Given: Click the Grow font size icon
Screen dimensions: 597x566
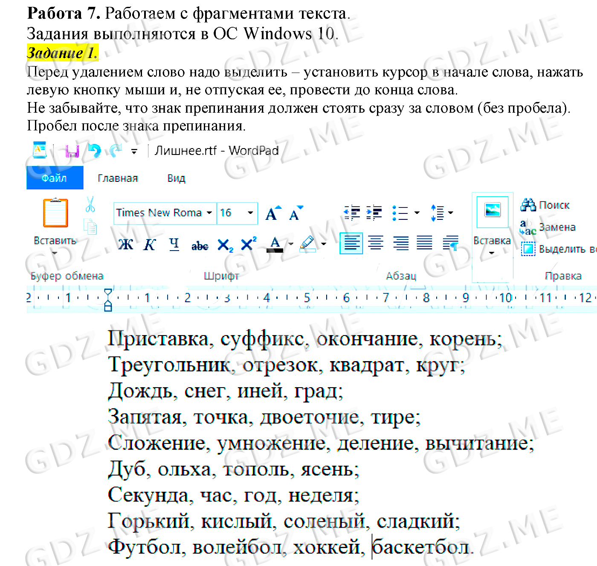Looking at the screenshot, I should click(x=273, y=213).
